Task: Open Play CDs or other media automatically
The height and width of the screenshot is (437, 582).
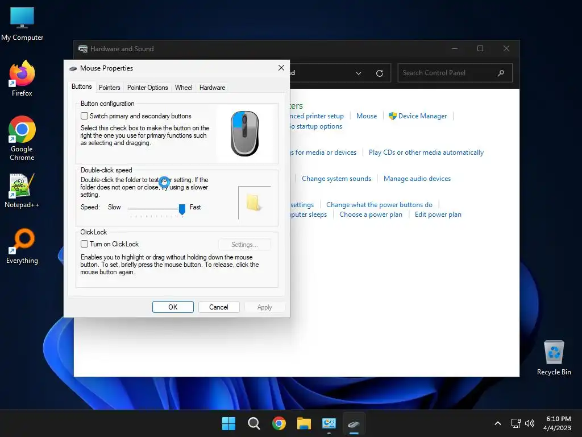Action: point(426,152)
